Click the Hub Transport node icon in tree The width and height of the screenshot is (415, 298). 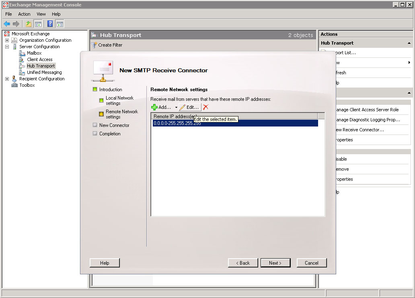[22, 66]
